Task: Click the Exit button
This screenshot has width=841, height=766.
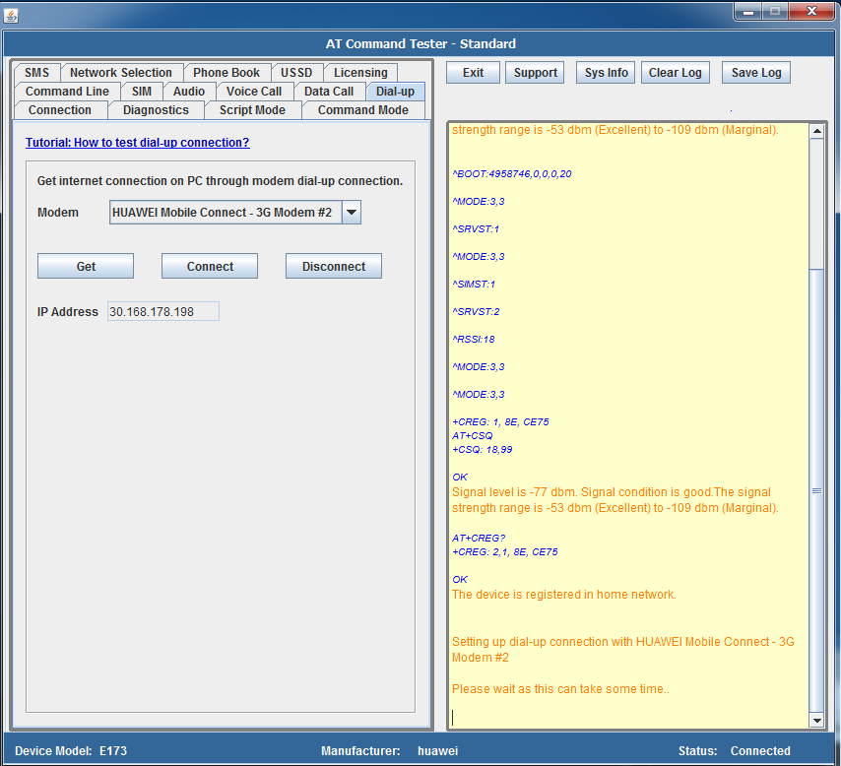Action: point(473,73)
